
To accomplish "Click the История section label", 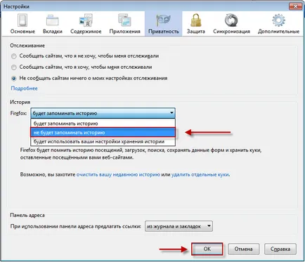I will pyautogui.click(x=20, y=102).
